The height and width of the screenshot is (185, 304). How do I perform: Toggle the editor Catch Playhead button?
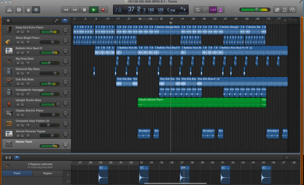[17, 158]
